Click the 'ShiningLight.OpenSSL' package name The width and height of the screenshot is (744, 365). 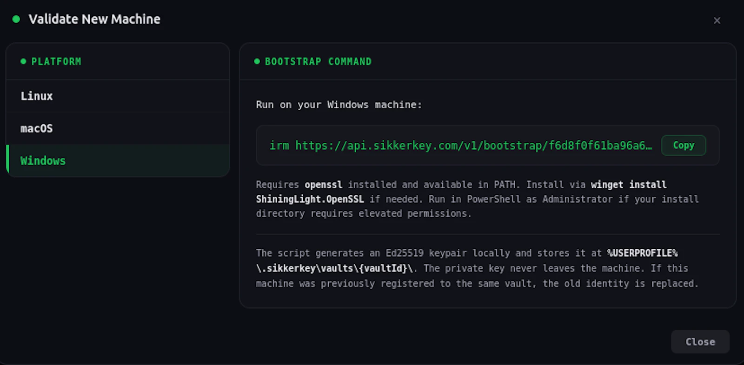pos(310,199)
